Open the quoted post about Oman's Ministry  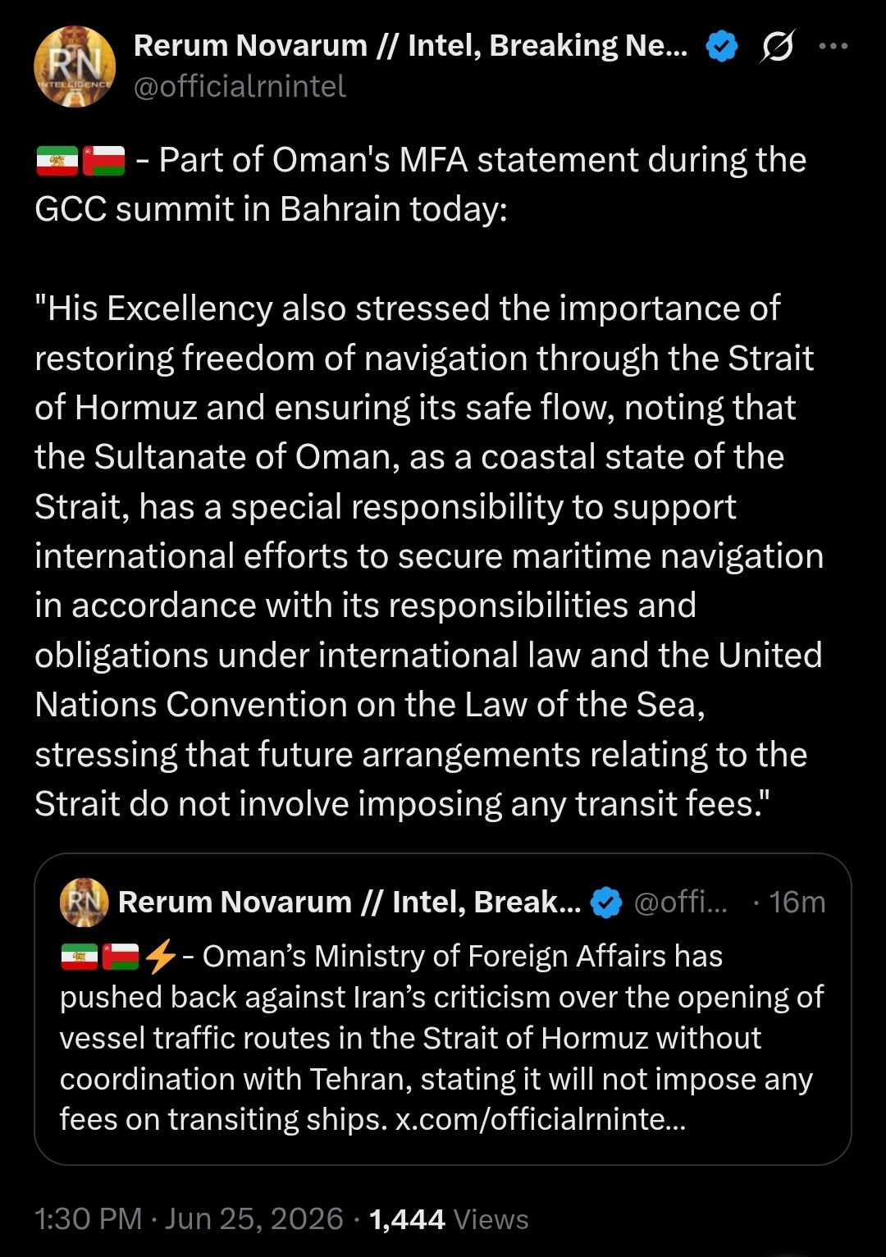click(443, 1009)
